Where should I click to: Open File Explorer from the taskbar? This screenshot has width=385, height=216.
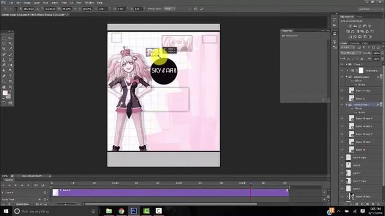(x=109, y=211)
